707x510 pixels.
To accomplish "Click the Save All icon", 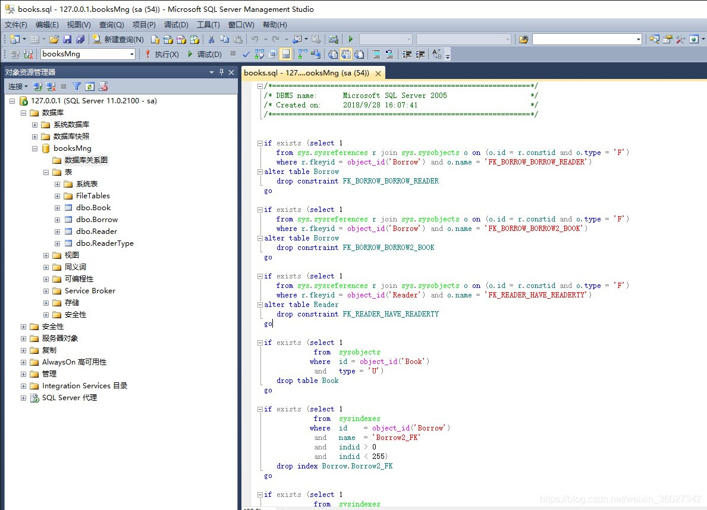I will pyautogui.click(x=80, y=40).
